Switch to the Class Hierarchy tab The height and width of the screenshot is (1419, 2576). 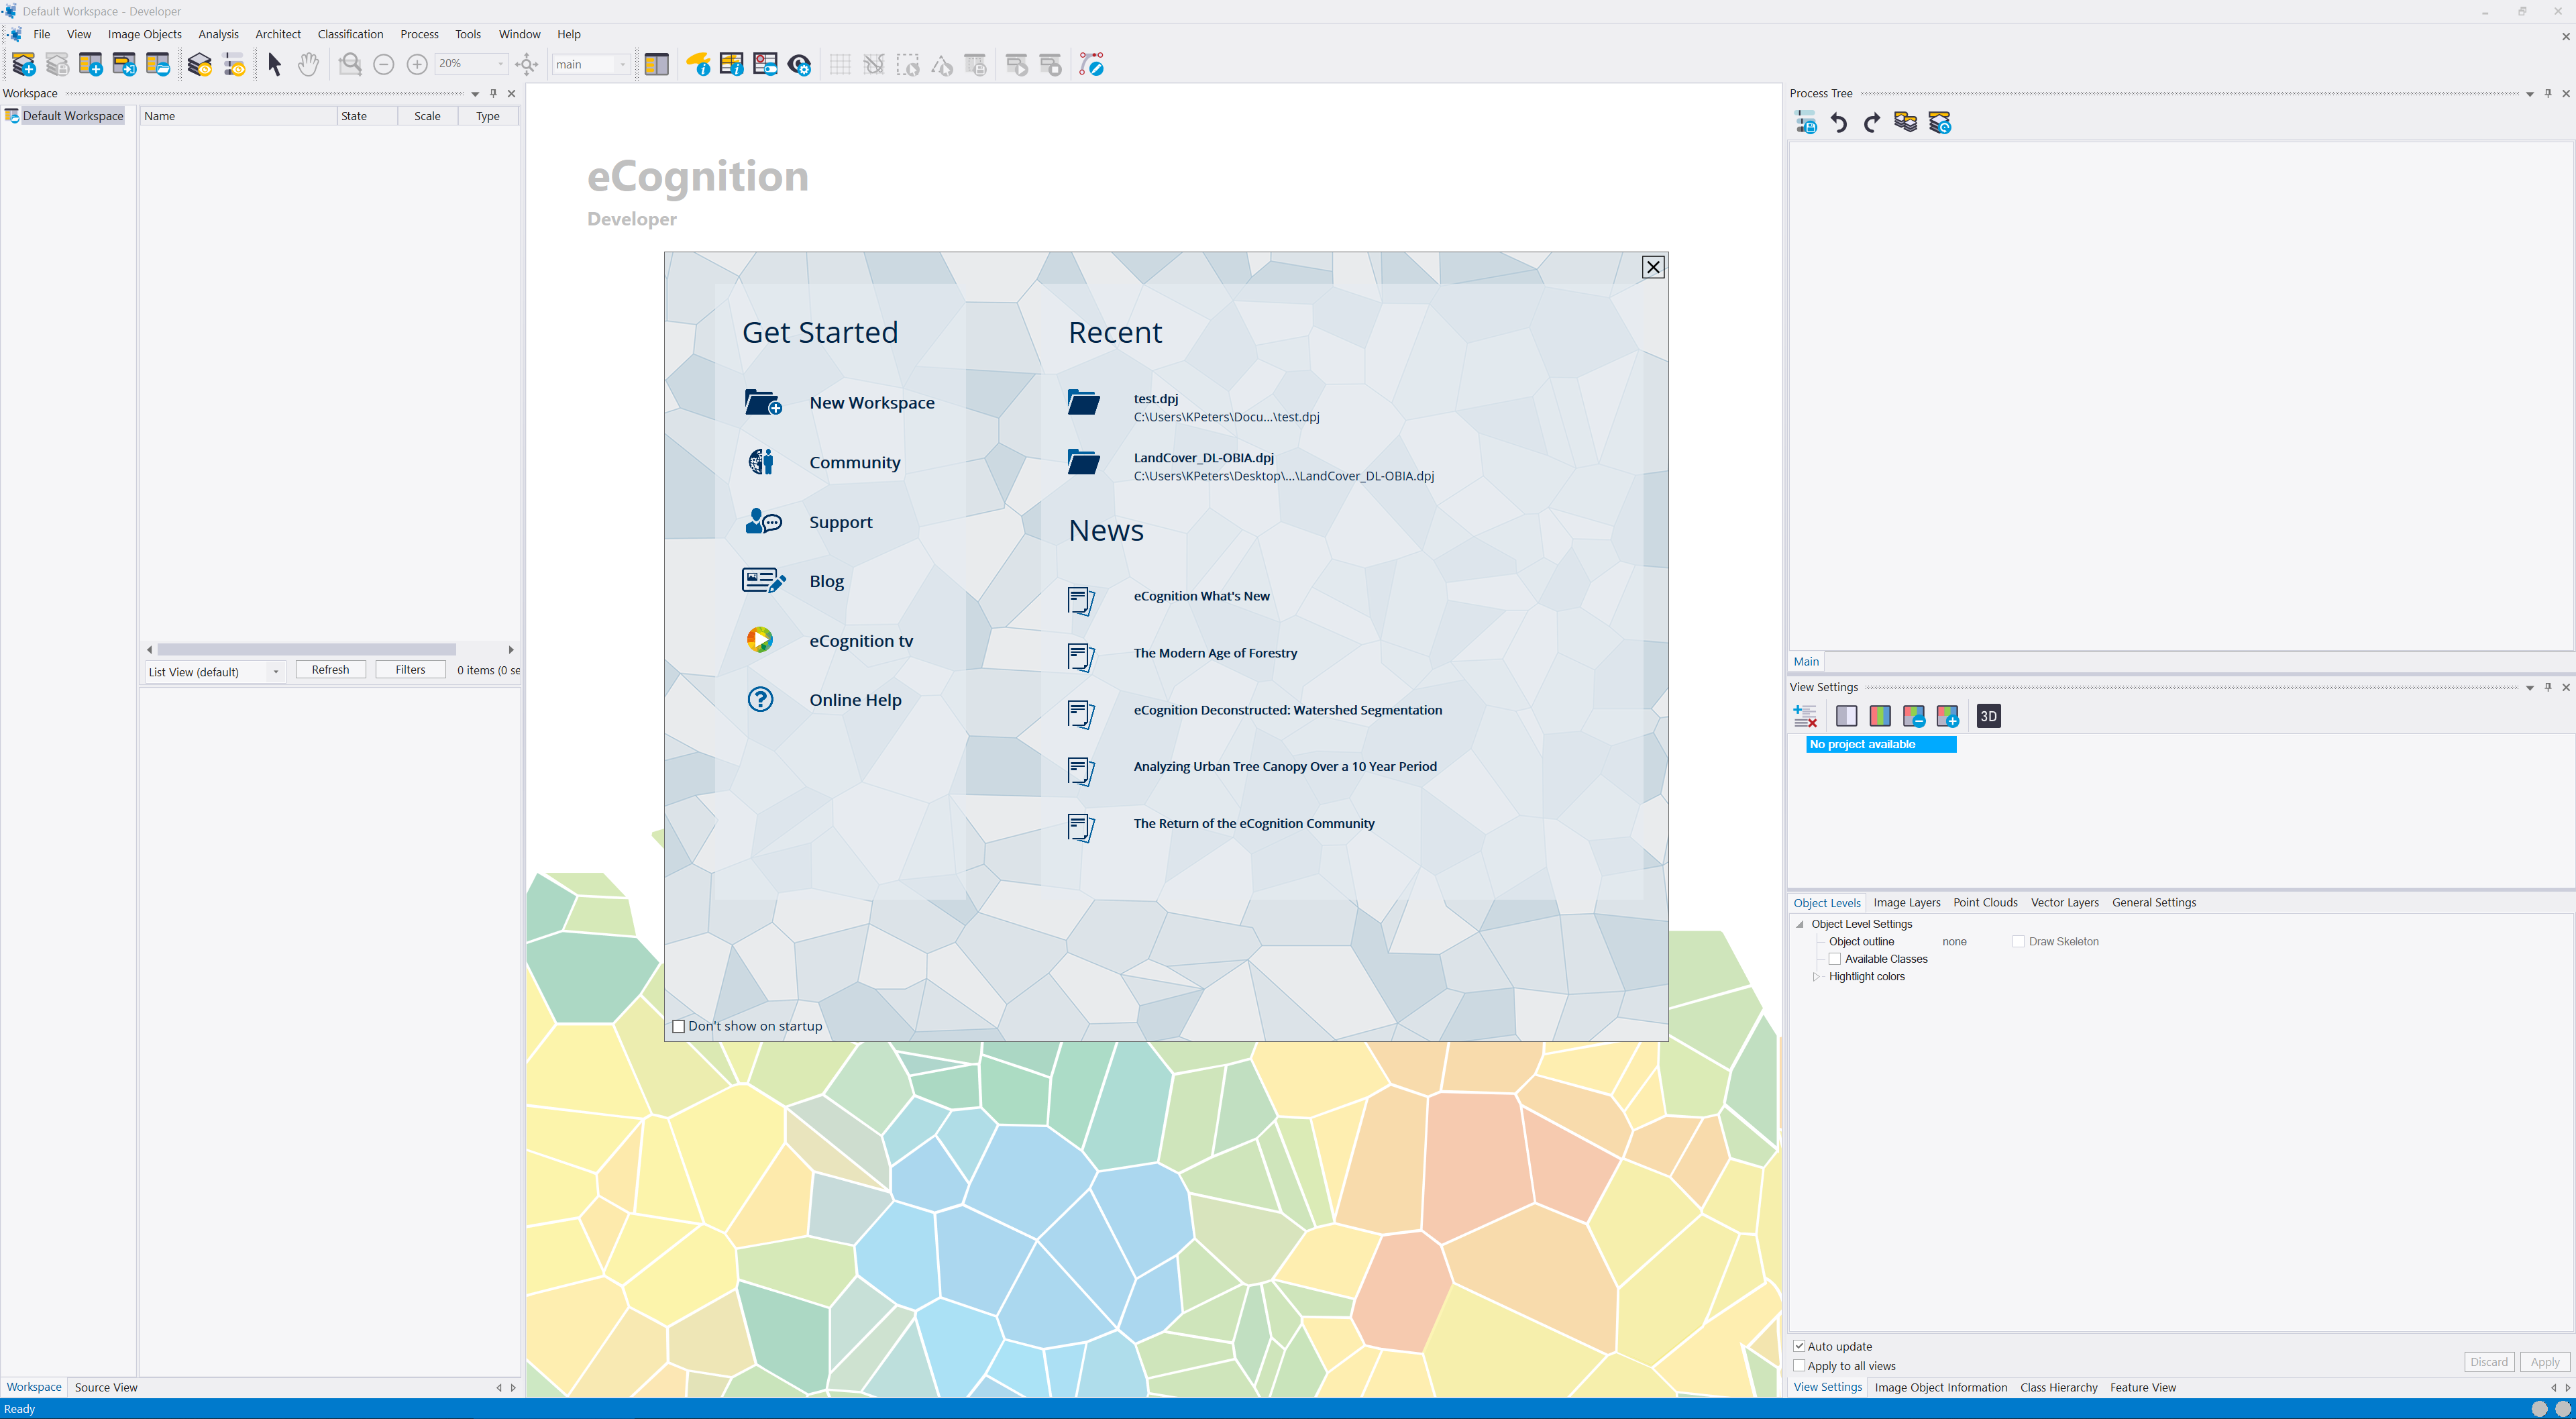point(2058,1388)
